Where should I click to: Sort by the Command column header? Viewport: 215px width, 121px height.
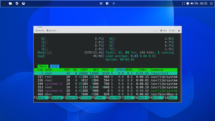[157, 70]
